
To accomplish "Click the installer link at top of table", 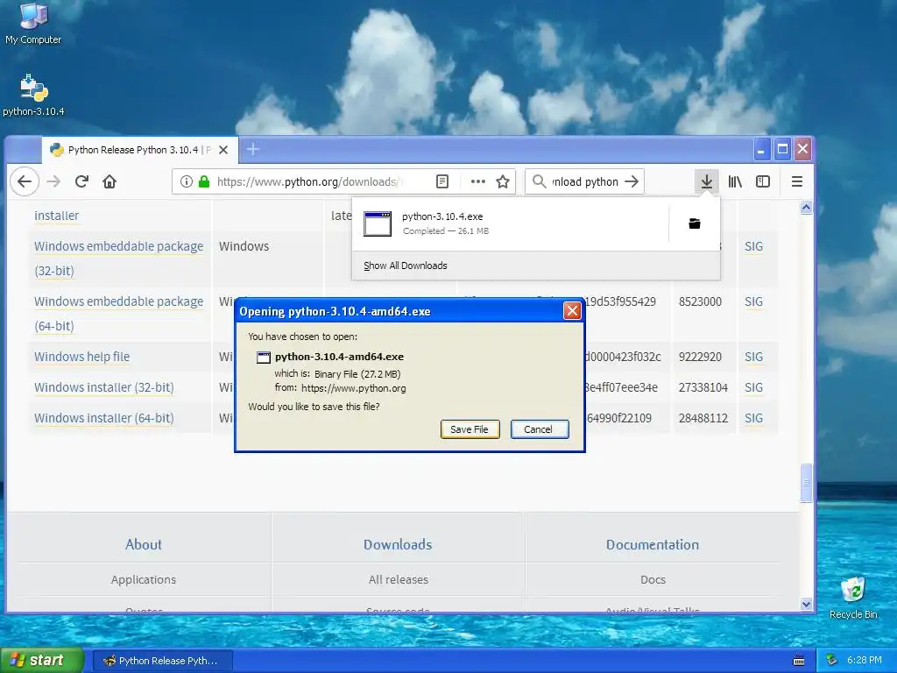I will (x=57, y=216).
